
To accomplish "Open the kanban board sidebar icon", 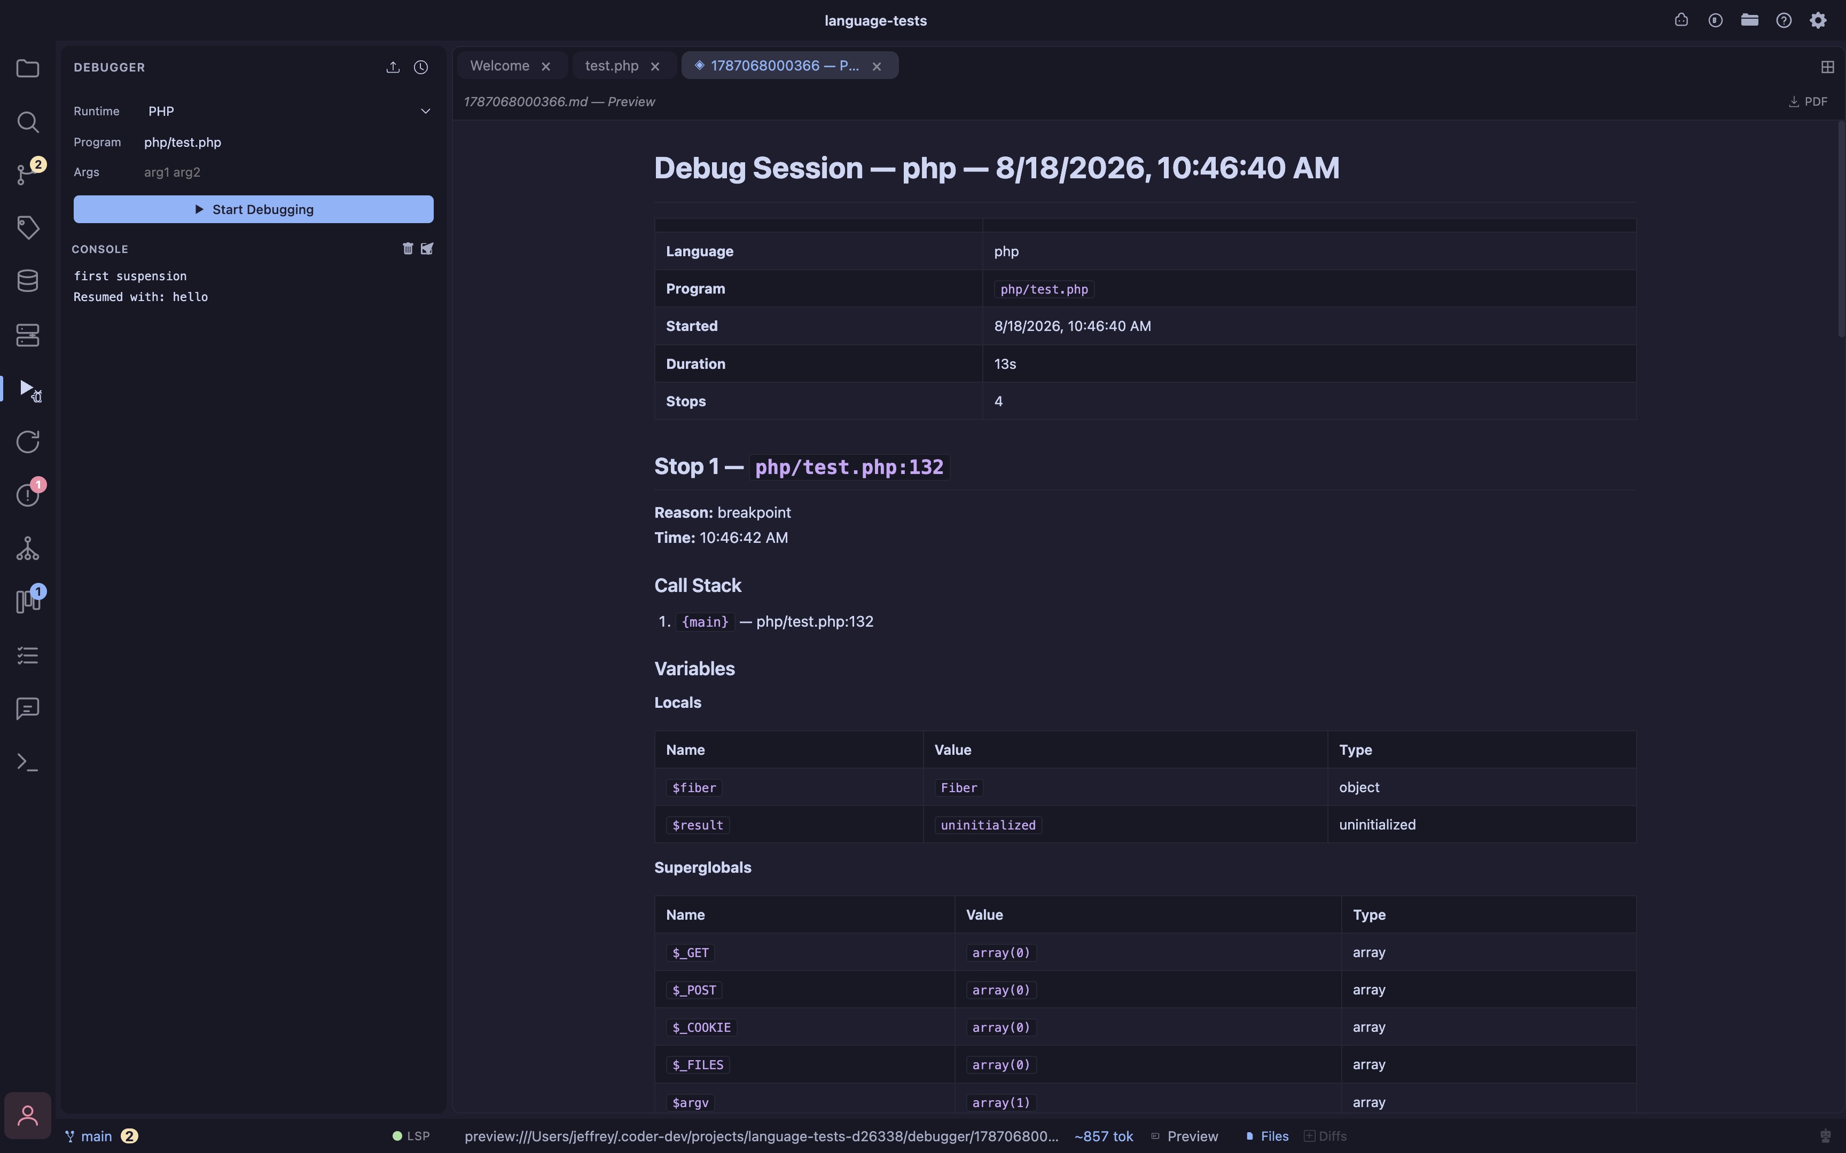I will coord(27,602).
